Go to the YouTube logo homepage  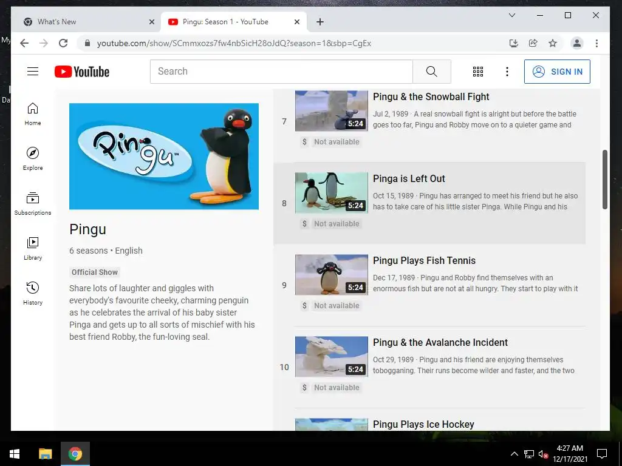click(x=82, y=72)
